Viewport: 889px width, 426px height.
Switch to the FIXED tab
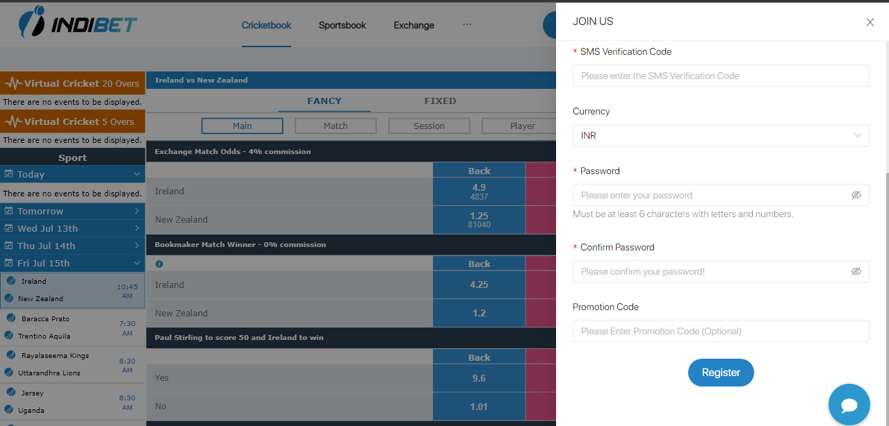click(440, 101)
